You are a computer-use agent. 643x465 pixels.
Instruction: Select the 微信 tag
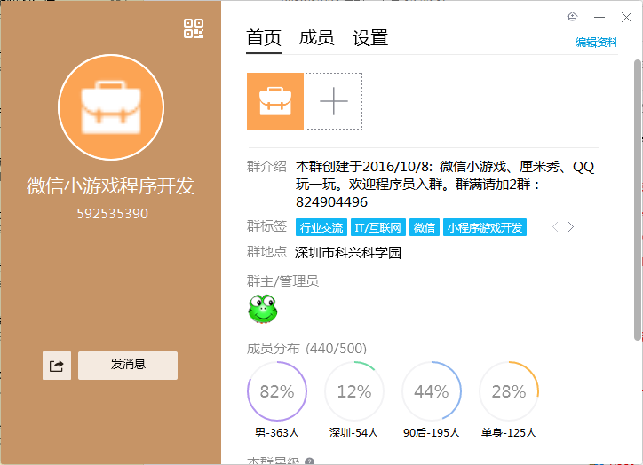tap(425, 227)
